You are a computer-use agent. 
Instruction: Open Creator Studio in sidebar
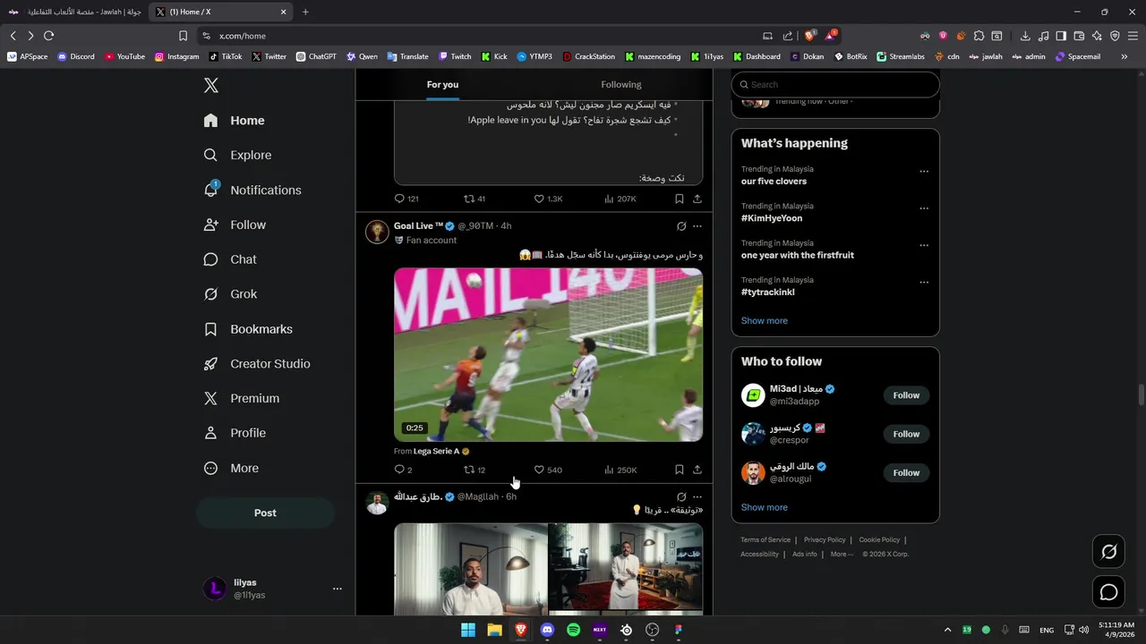tap(257, 364)
